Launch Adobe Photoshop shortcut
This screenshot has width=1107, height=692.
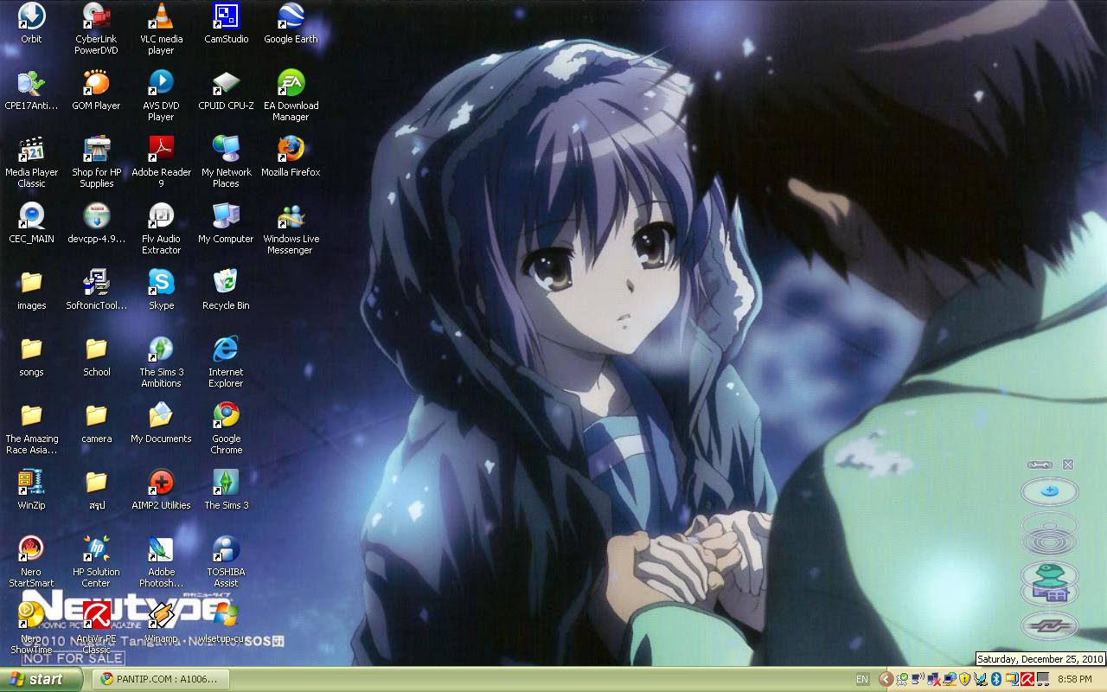pos(161,561)
